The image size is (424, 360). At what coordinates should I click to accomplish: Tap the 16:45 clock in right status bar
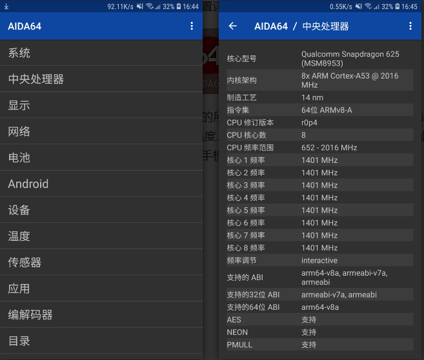click(x=409, y=6)
